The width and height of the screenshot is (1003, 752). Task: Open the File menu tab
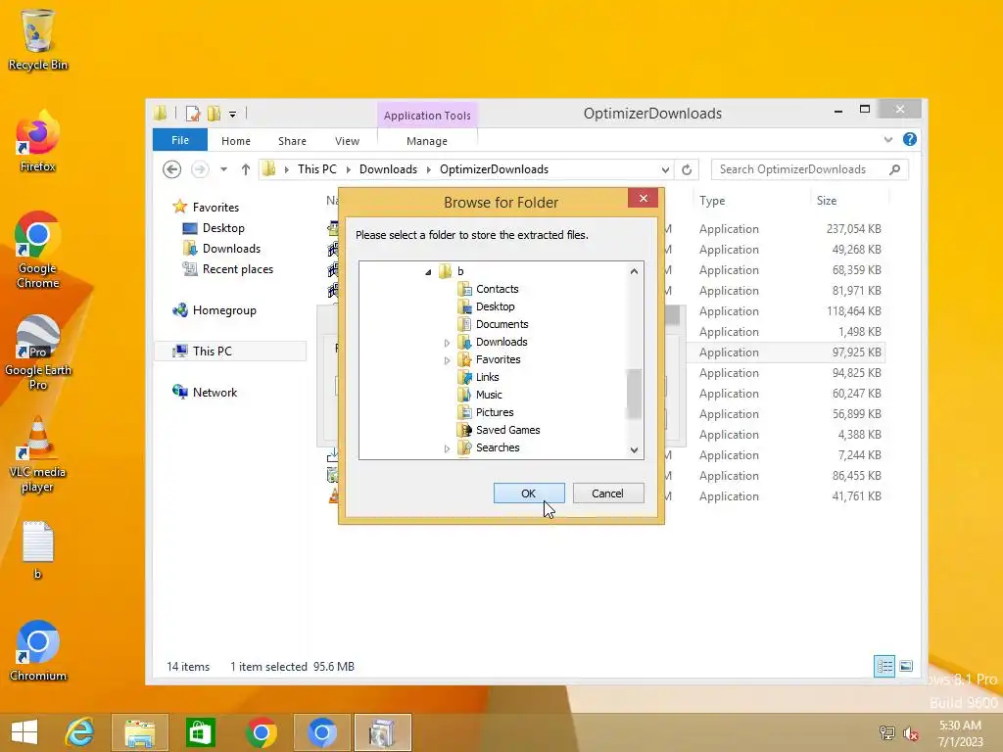click(180, 140)
